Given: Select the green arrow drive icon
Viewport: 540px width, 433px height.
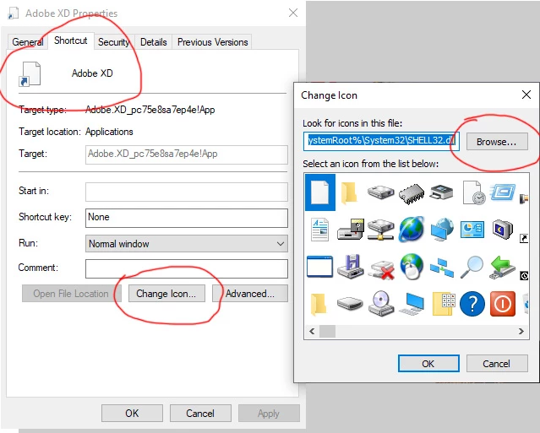Looking at the screenshot, I should click(503, 267).
